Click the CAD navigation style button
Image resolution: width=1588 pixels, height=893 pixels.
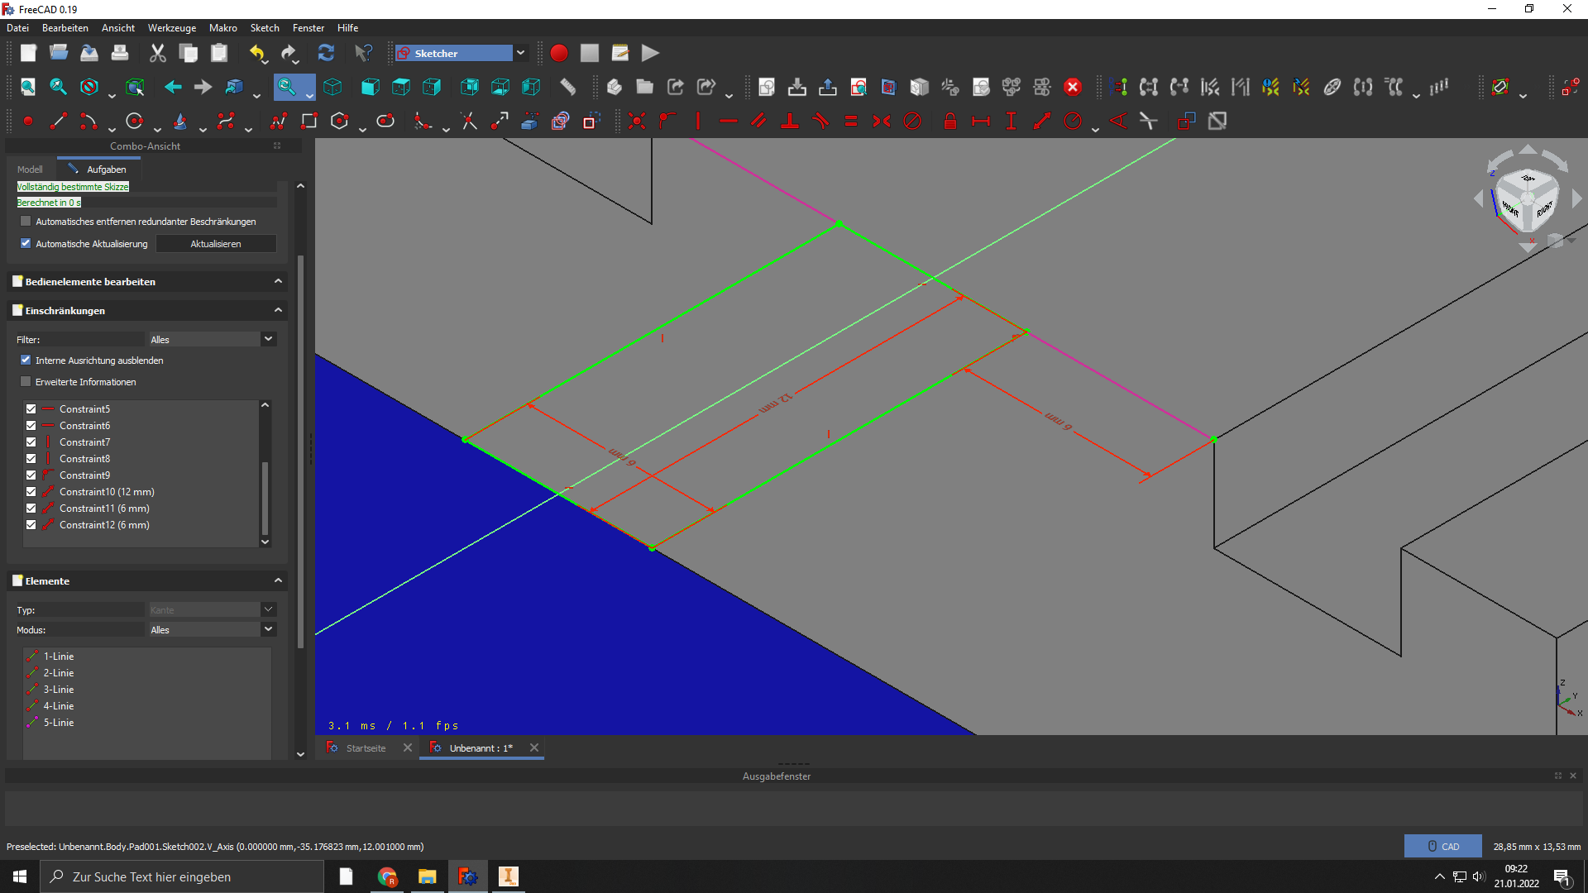coord(1442,846)
